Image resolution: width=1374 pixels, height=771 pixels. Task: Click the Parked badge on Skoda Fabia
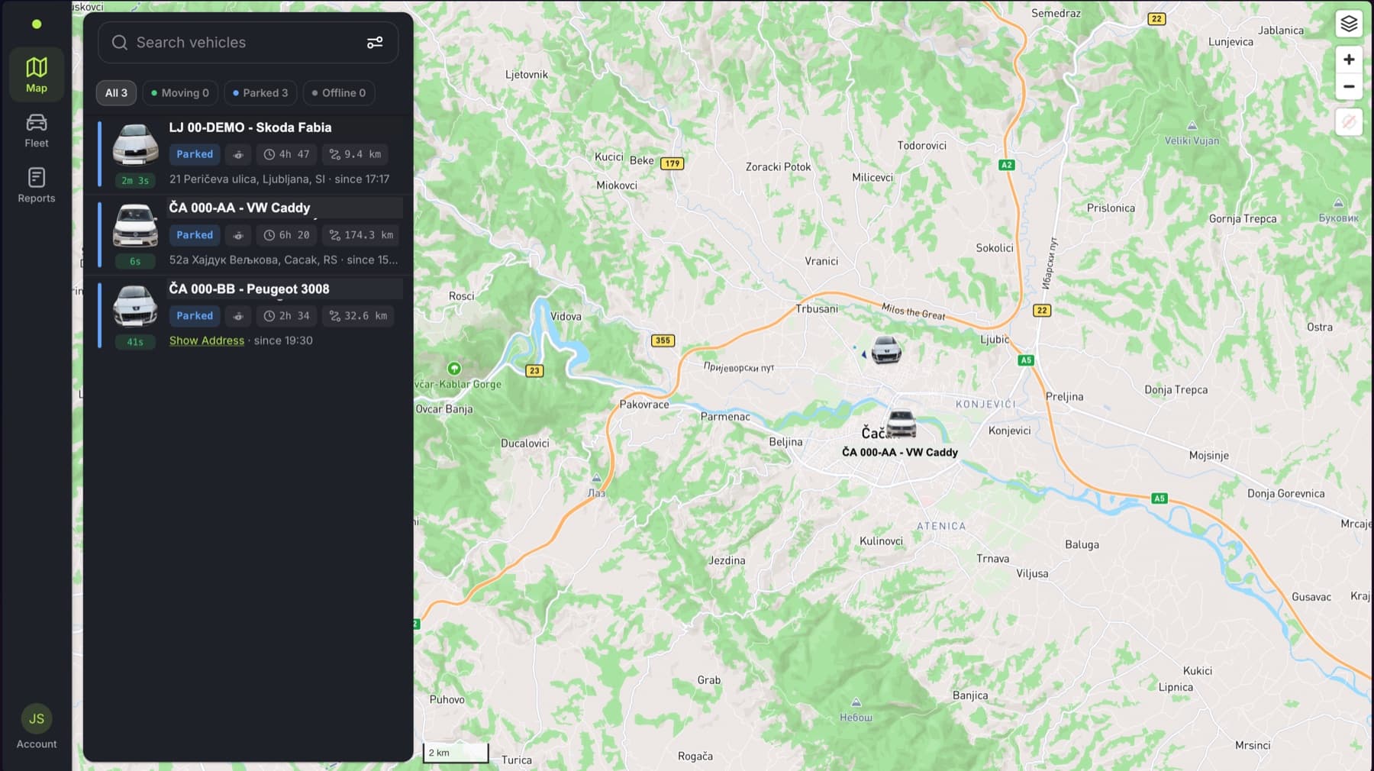[195, 154]
